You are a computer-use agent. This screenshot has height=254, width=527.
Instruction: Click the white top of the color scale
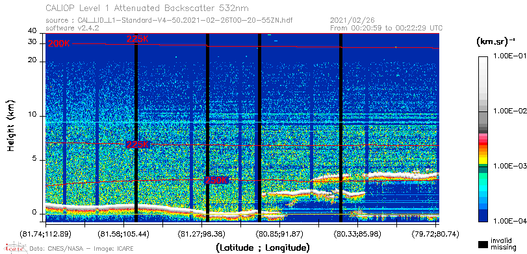coord(483,67)
